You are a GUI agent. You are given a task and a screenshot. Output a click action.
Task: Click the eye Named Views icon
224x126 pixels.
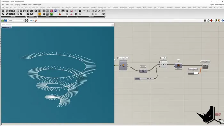31,20
